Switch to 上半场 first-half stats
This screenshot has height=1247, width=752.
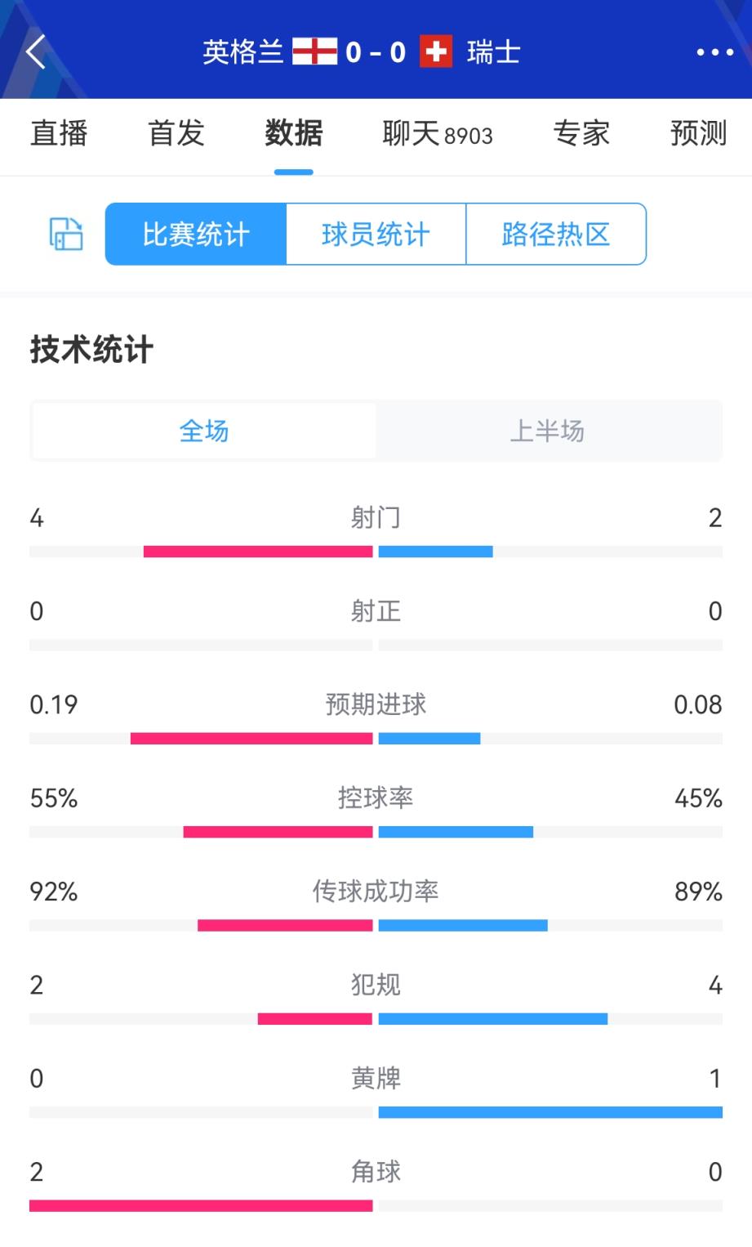[x=547, y=431]
